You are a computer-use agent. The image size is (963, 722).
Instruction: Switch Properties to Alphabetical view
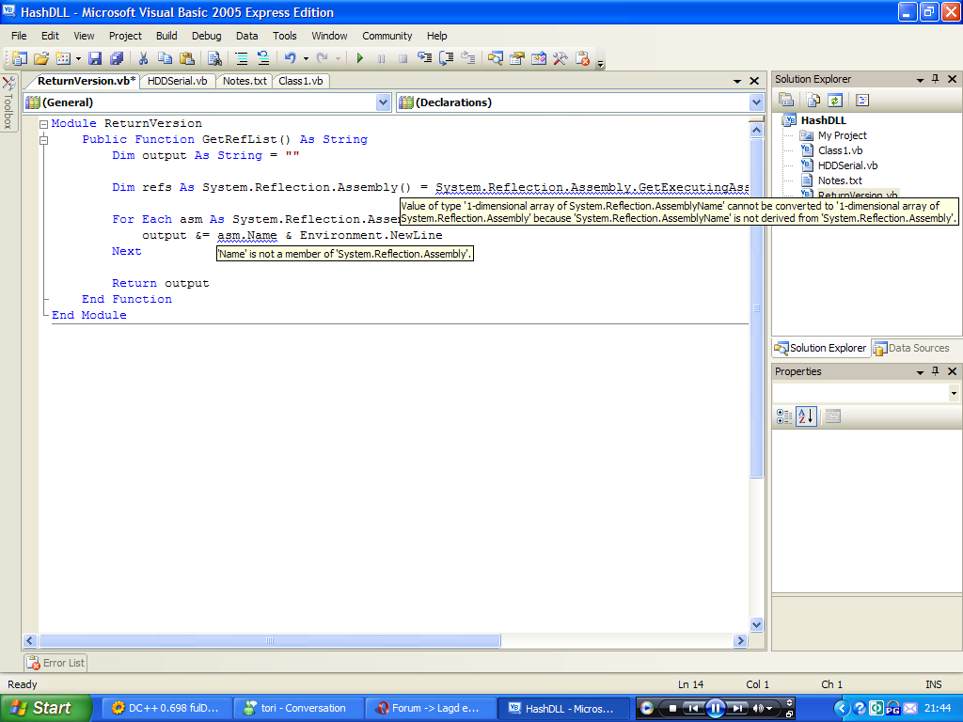(x=806, y=416)
